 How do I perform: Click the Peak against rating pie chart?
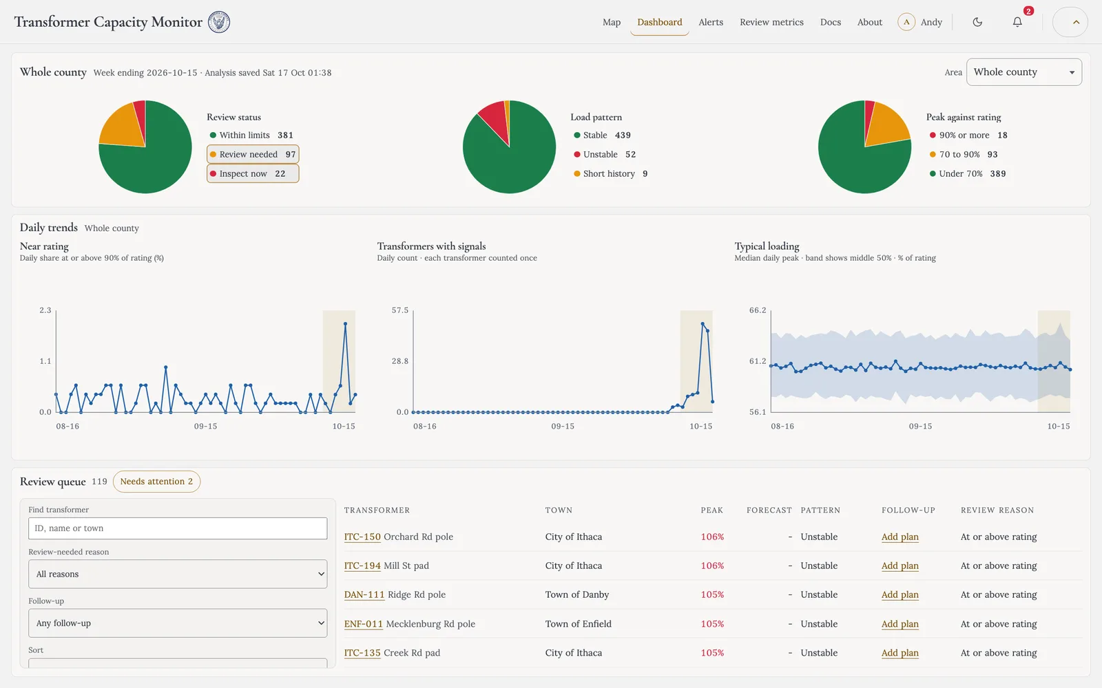click(864, 147)
